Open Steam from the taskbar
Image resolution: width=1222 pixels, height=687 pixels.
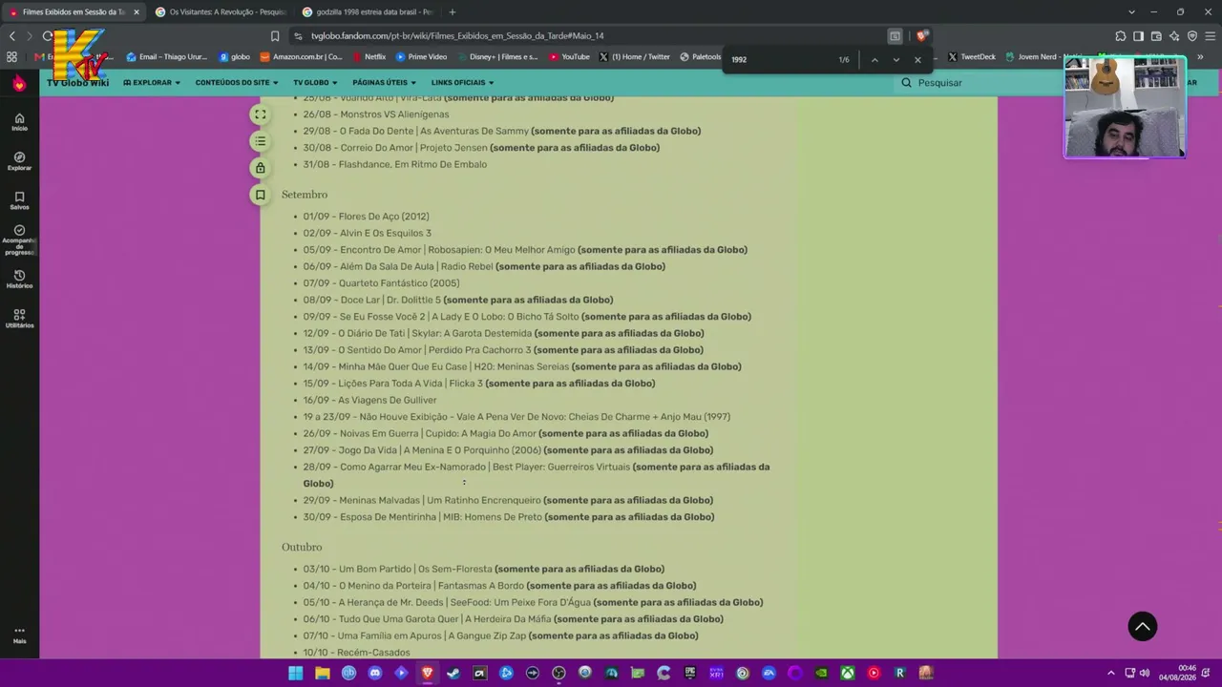click(453, 673)
